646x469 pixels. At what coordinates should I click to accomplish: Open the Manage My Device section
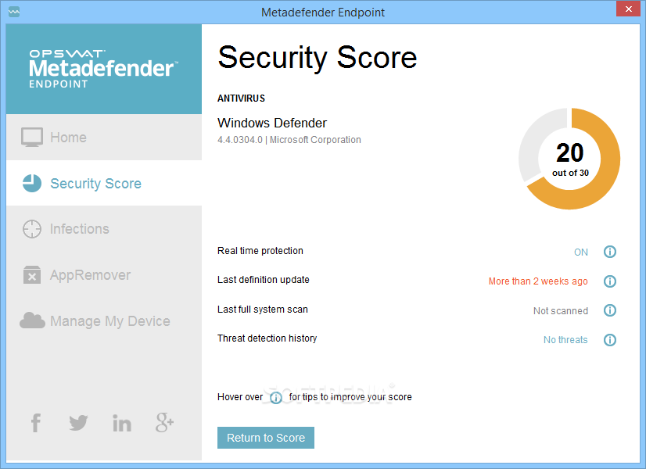104,320
